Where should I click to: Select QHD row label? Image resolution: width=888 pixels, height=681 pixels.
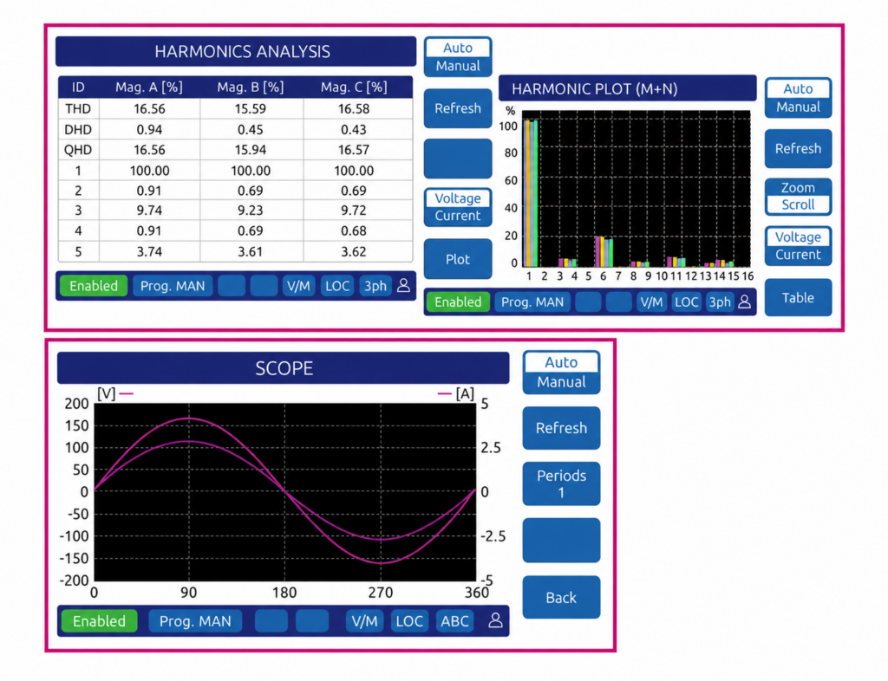pos(77,150)
